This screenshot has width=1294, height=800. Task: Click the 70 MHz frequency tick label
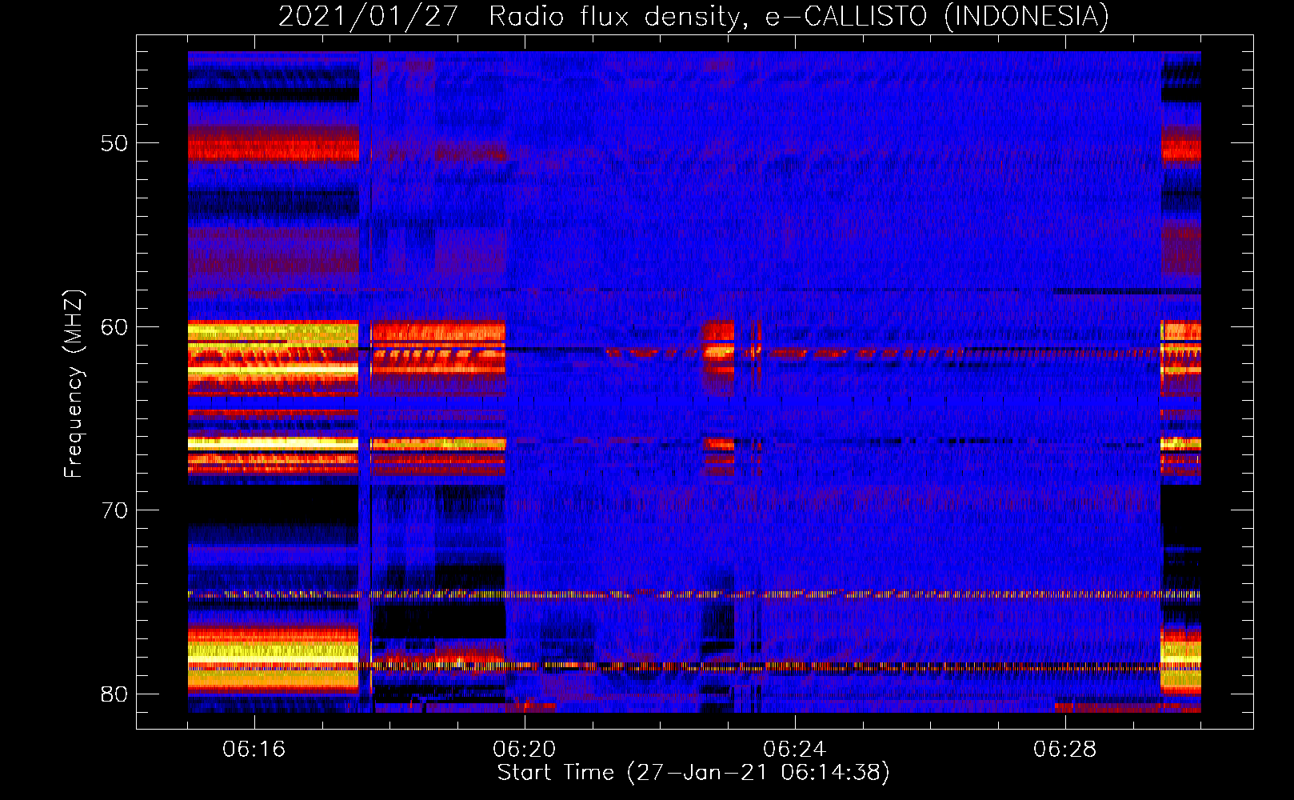tap(114, 510)
